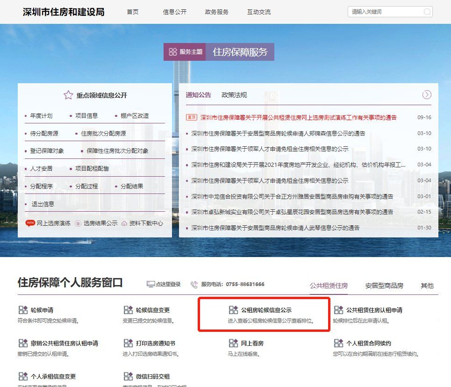Open the 退出信息 link
Screen dimensions: 451x387
43,204
